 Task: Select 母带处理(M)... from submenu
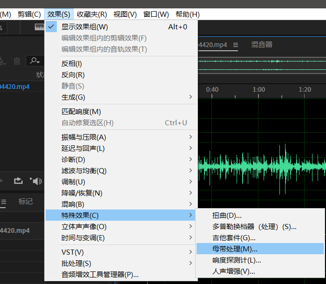(x=235, y=249)
